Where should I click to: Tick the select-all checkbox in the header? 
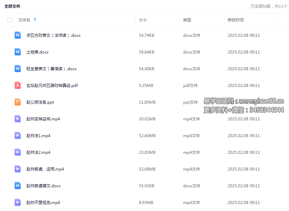pos(10,20)
